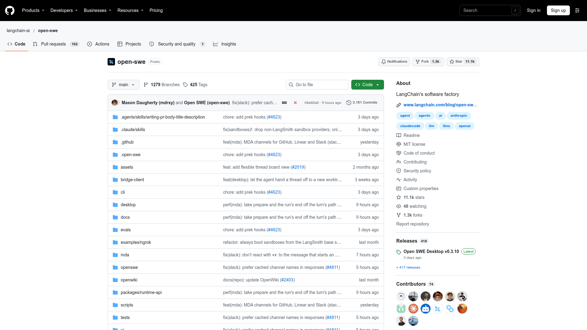Expand the Products menu
Image resolution: width=587 pixels, height=330 pixels.
(33, 10)
